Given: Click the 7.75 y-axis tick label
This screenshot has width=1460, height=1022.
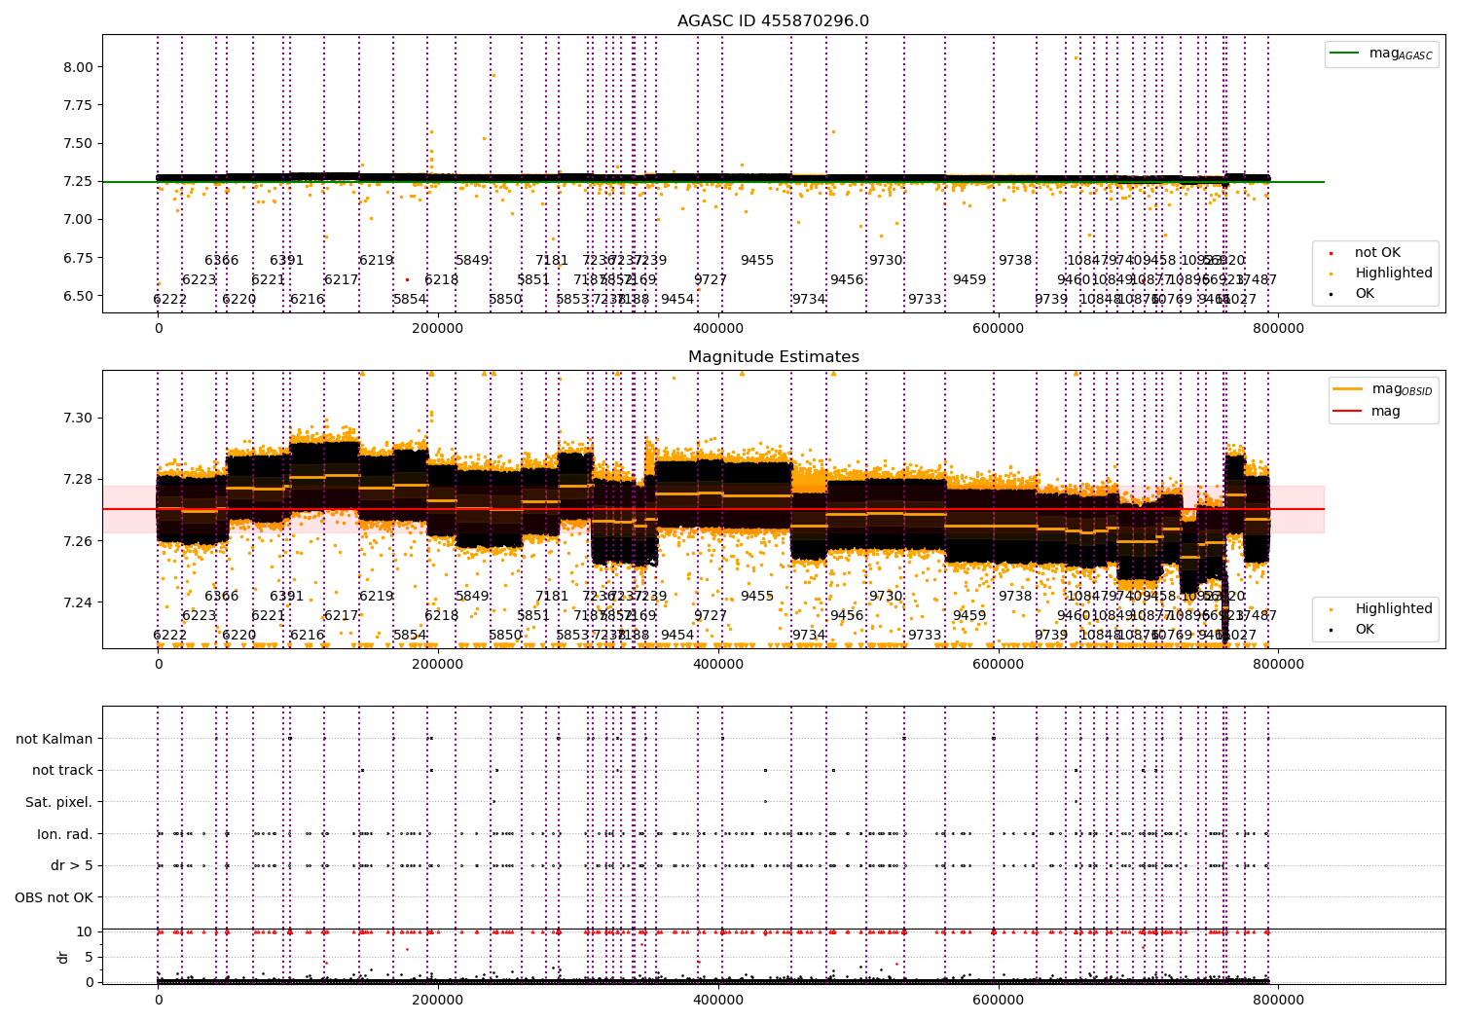Looking at the screenshot, I should click(78, 105).
